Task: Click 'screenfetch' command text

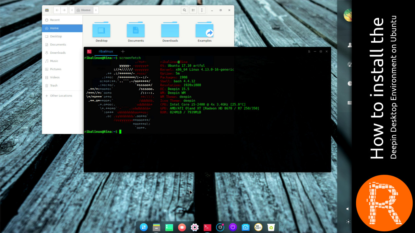Action: tap(130, 58)
